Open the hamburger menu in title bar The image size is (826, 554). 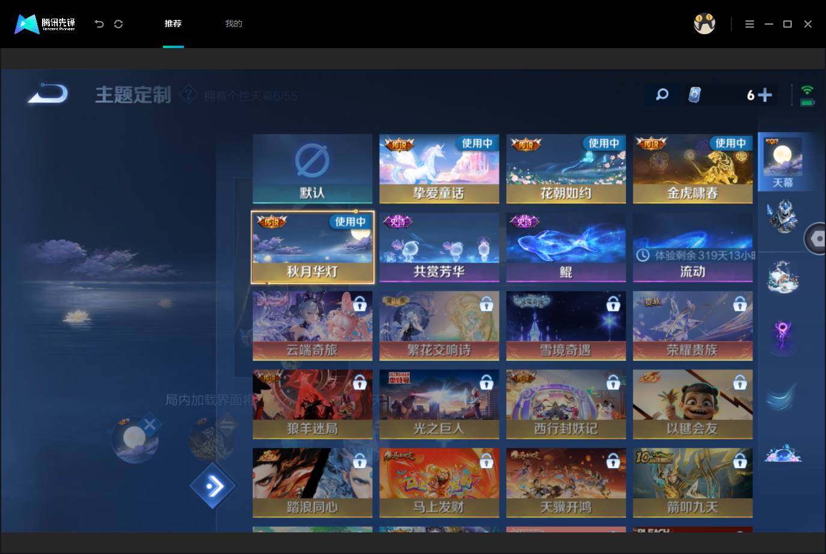click(x=749, y=24)
